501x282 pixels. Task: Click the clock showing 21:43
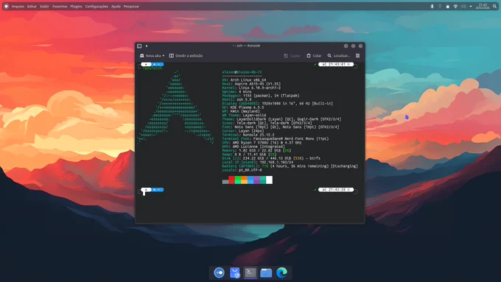483,7
